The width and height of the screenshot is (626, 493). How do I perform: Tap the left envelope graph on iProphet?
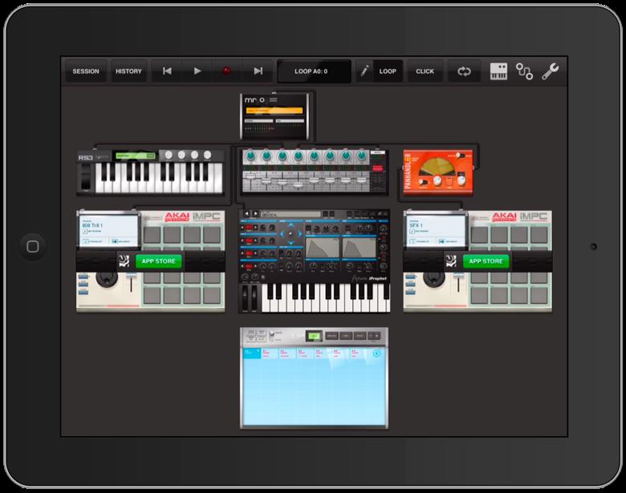(x=322, y=247)
